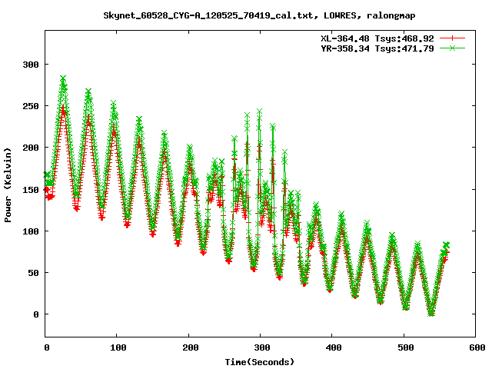Click the plot title Skynet_60528_CYG-A text
This screenshot has height=369, width=492.
pos(259,15)
